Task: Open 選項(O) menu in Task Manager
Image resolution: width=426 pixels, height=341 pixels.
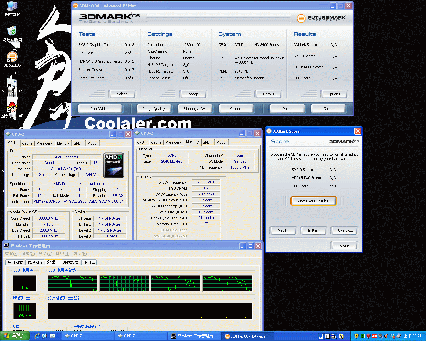Action: pyautogui.click(x=28, y=254)
